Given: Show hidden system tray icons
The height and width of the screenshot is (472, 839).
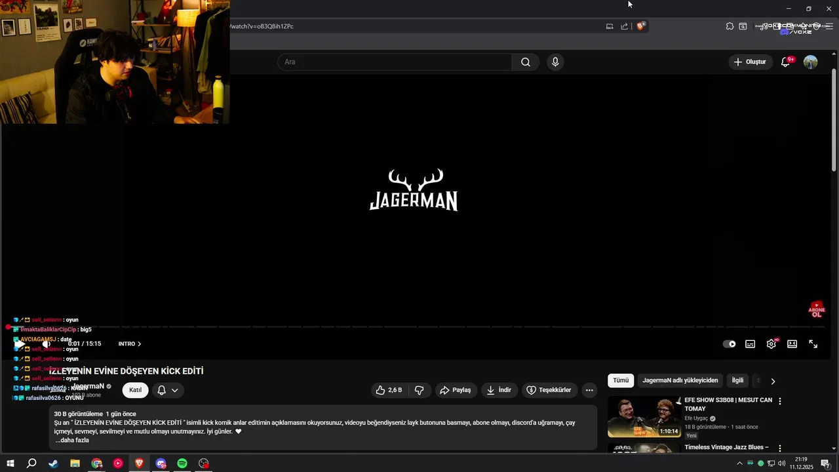Looking at the screenshot, I should pos(739,463).
